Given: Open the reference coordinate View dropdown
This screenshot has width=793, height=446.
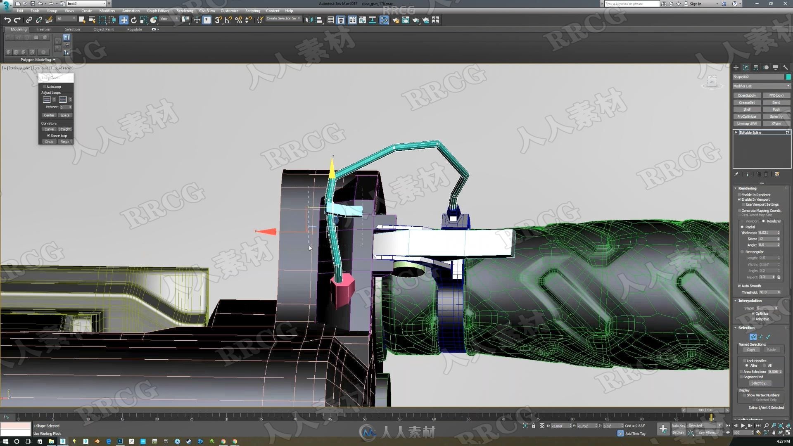Looking at the screenshot, I should pos(169,19).
